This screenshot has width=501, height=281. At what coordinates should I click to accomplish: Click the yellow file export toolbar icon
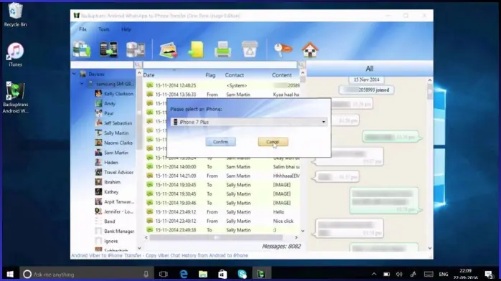[195, 49]
